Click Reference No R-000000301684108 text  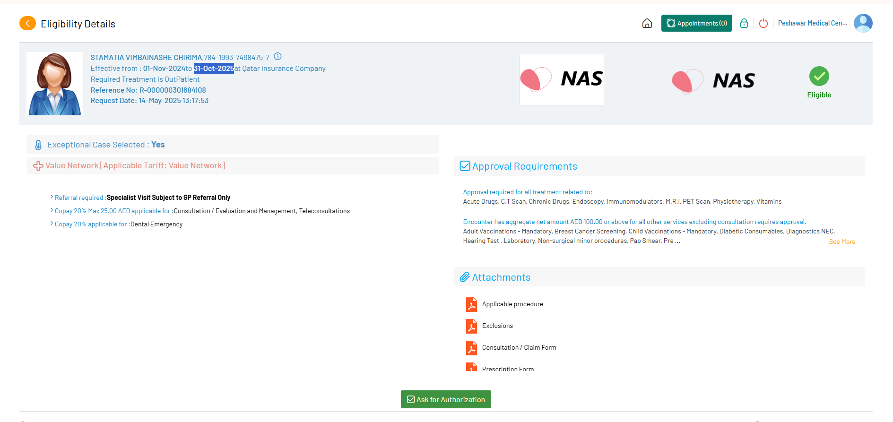tap(148, 90)
